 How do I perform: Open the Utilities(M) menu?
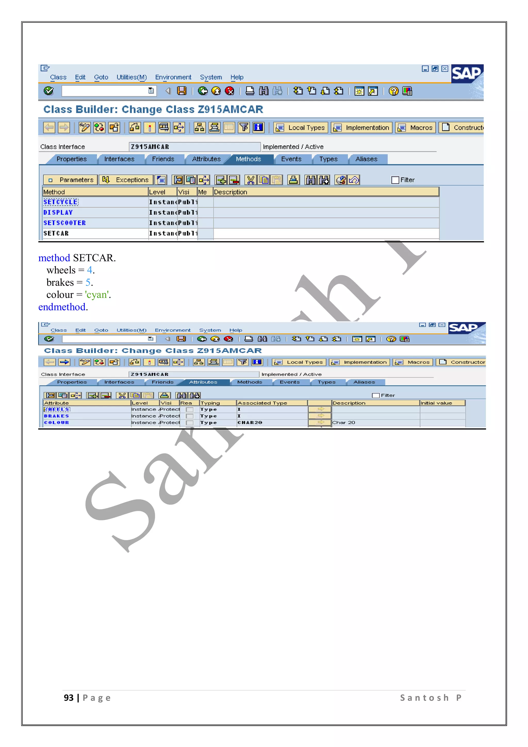132,77
